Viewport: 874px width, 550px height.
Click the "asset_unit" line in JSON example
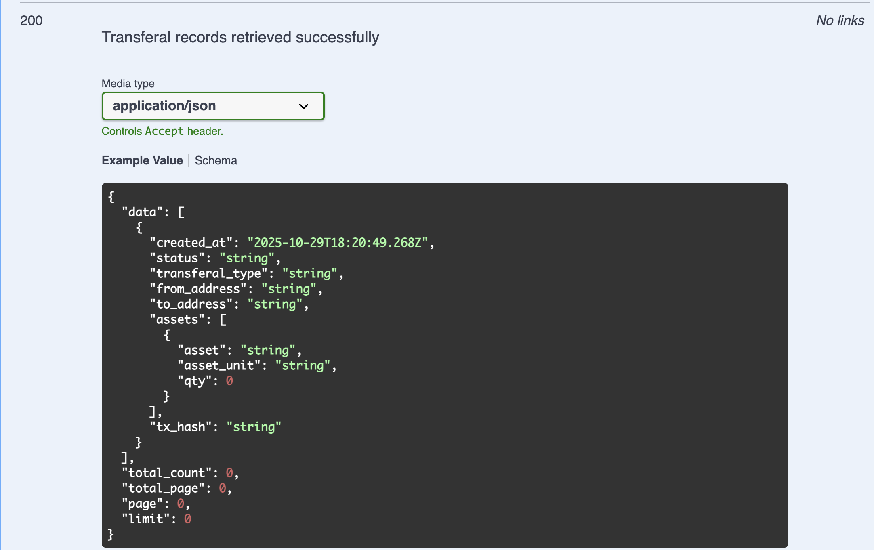tap(256, 365)
